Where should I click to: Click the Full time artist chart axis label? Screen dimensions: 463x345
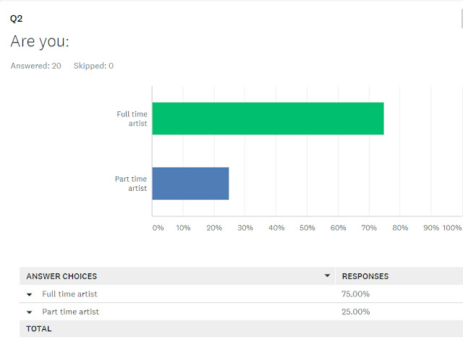point(132,119)
